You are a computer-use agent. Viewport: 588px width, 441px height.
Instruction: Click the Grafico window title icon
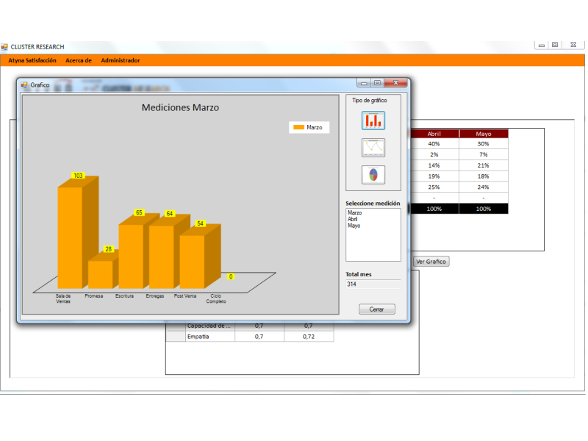point(24,85)
